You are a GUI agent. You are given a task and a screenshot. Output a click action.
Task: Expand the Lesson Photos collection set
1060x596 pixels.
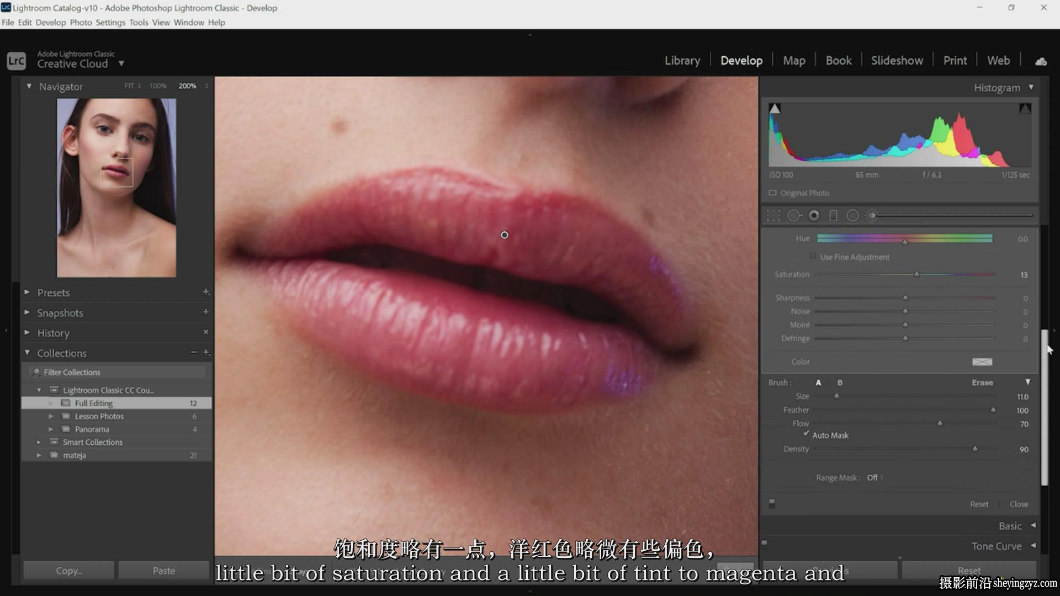[x=51, y=416]
